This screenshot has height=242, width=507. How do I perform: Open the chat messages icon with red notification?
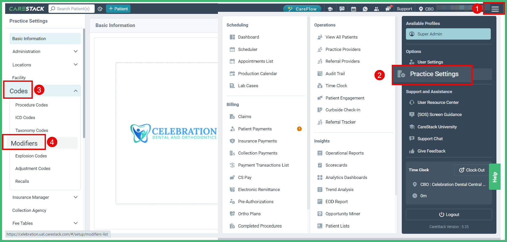click(x=388, y=8)
